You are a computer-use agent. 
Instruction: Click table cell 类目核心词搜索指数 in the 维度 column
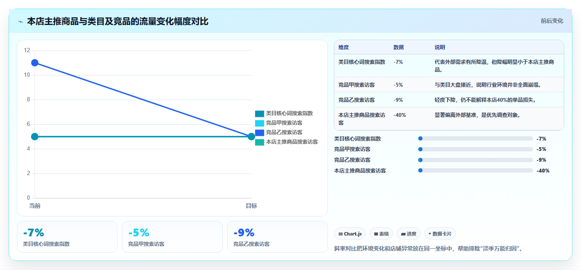pyautogui.click(x=362, y=62)
